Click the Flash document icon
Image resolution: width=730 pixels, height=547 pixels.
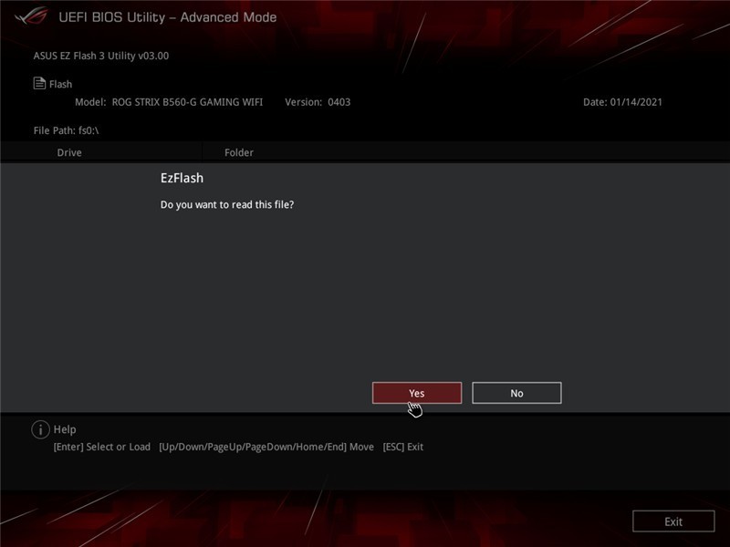tap(39, 83)
